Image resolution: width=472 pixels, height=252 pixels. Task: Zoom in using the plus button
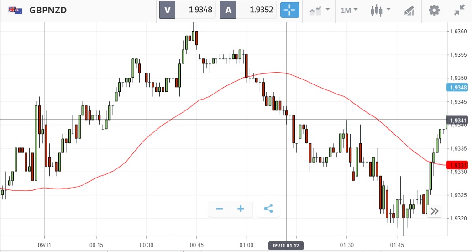pyautogui.click(x=241, y=209)
